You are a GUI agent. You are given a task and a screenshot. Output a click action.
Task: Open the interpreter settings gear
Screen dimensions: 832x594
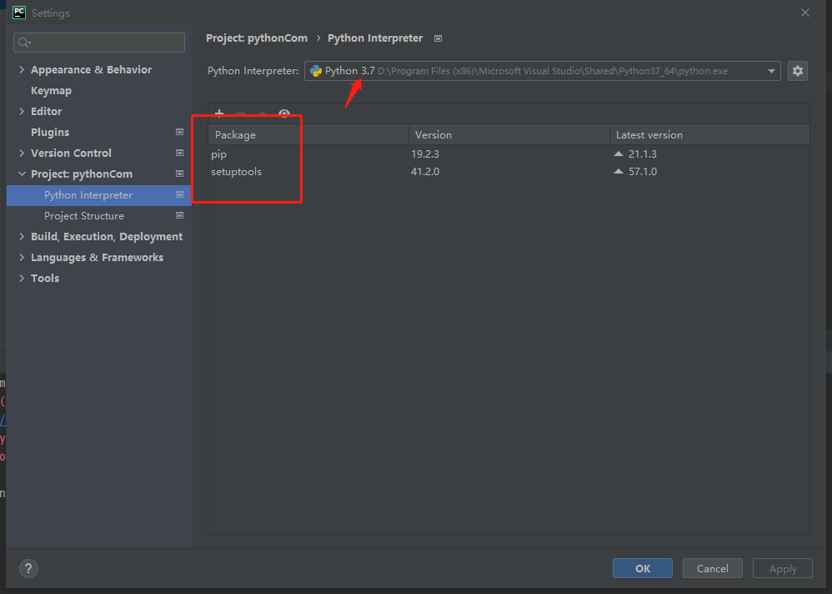tap(797, 71)
